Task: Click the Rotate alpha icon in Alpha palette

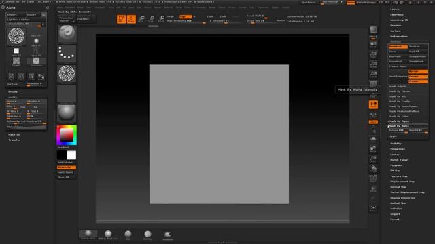Action: (x=31, y=76)
